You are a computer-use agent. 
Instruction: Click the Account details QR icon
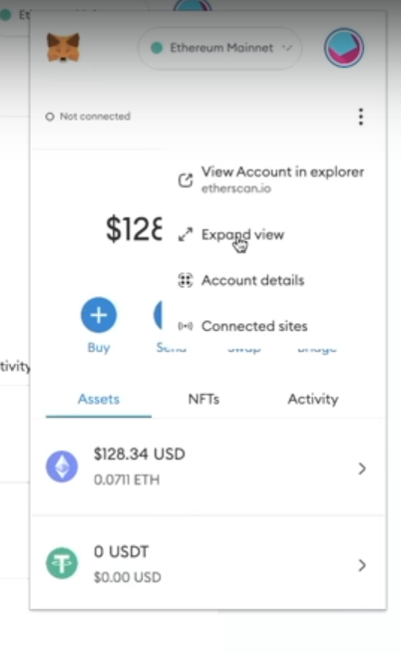click(x=186, y=280)
